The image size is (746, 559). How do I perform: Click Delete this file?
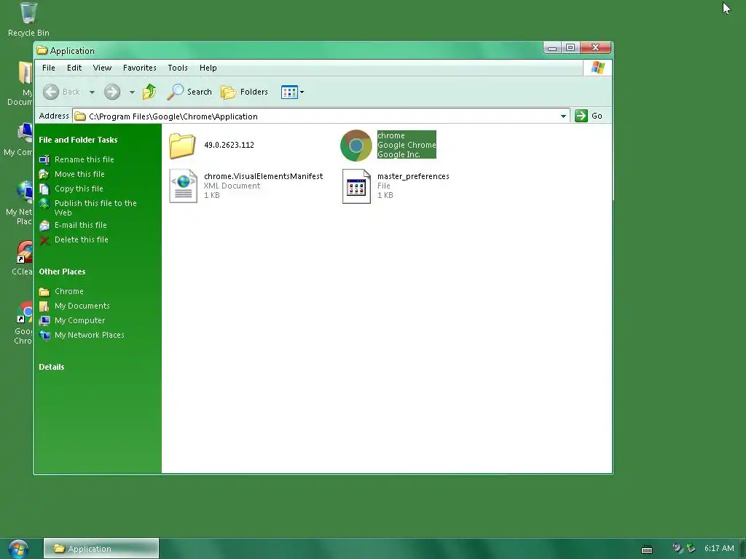[x=82, y=239]
